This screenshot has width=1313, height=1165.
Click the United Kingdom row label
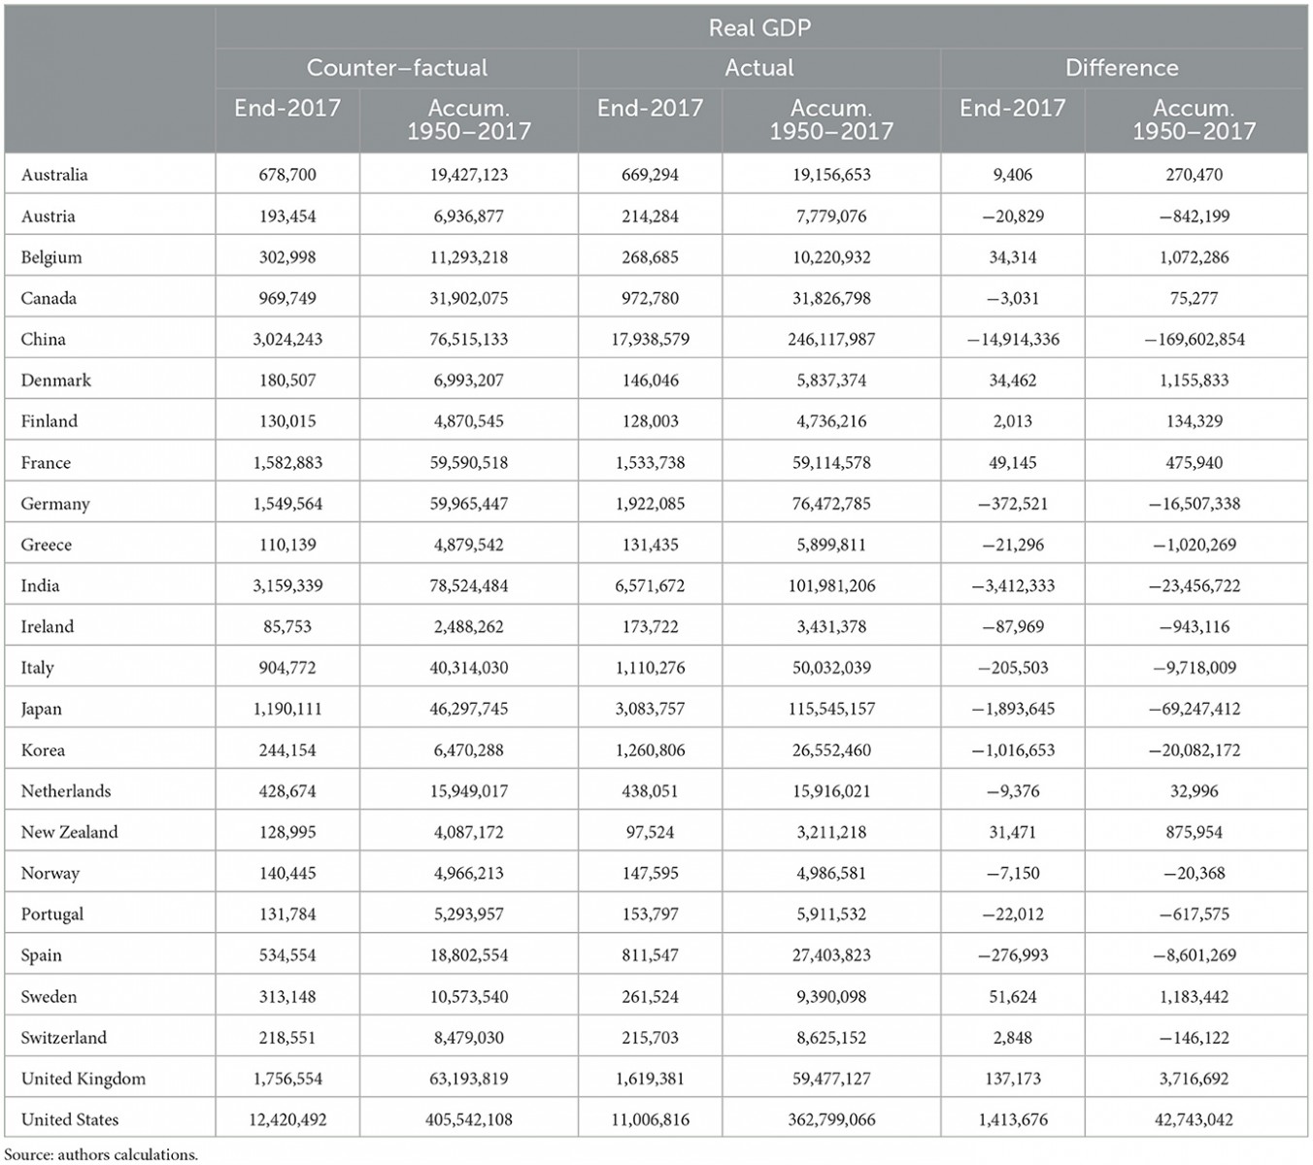click(x=84, y=1079)
